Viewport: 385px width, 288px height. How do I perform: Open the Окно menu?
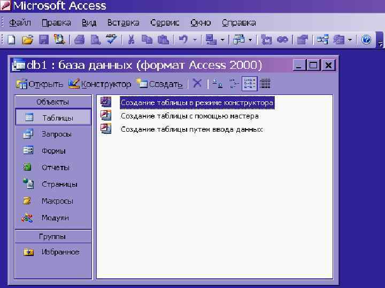point(201,23)
